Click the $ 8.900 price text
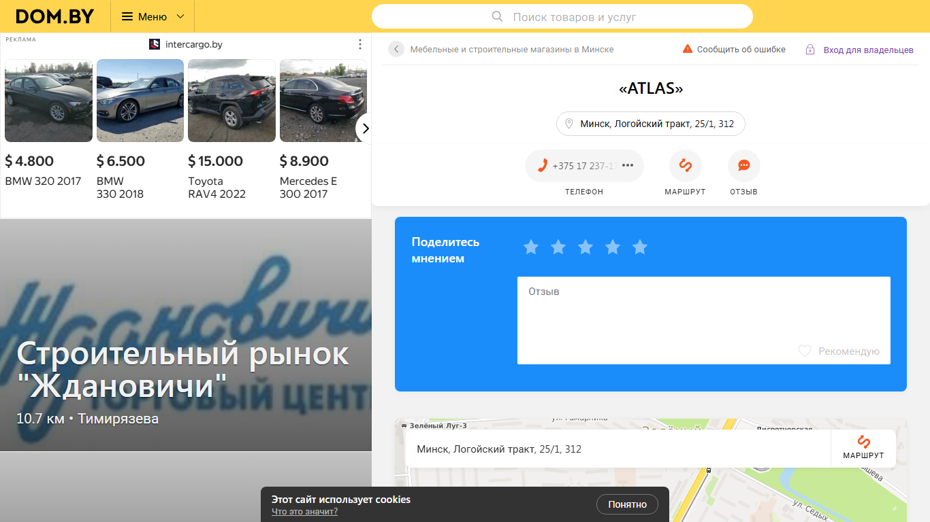Viewport: 930px width, 522px height. (x=304, y=161)
